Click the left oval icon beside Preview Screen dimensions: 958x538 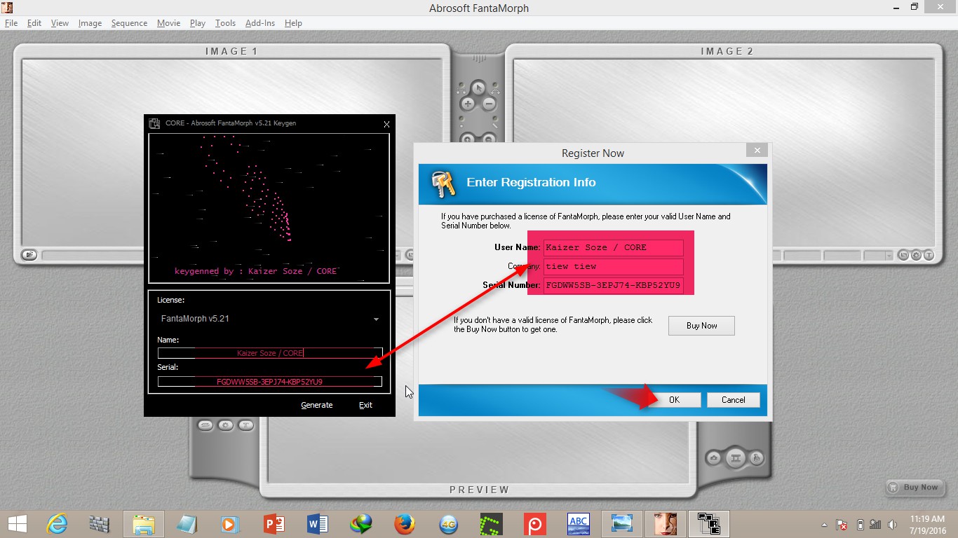point(205,425)
